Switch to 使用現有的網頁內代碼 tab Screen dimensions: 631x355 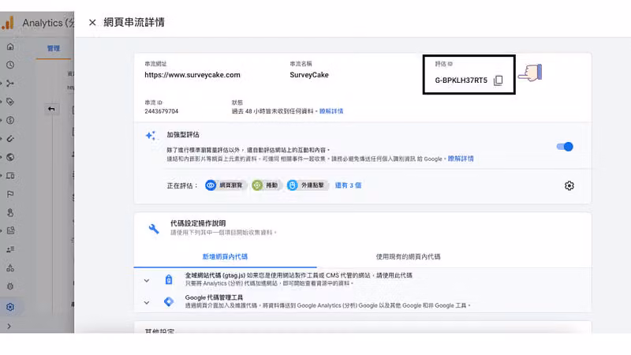coord(408,256)
